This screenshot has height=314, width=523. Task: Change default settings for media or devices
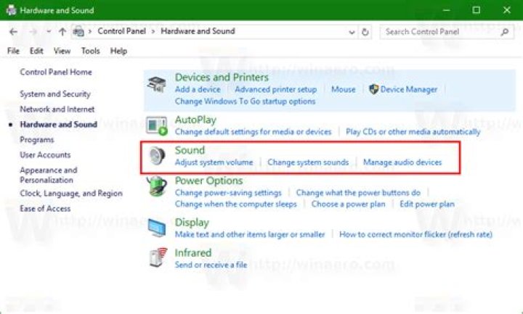point(254,132)
